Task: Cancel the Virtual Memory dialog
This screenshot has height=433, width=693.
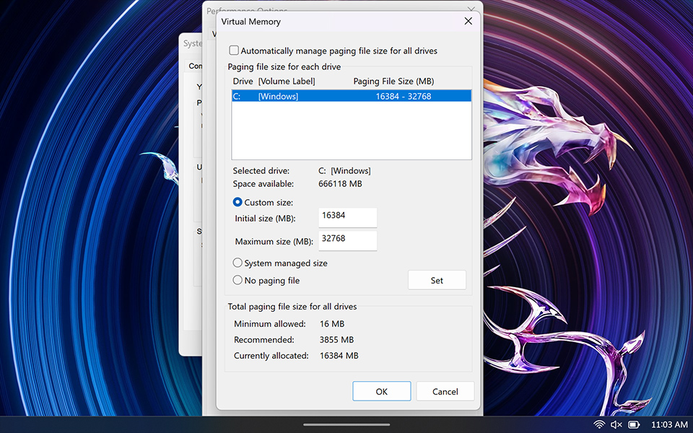Action: [x=445, y=391]
